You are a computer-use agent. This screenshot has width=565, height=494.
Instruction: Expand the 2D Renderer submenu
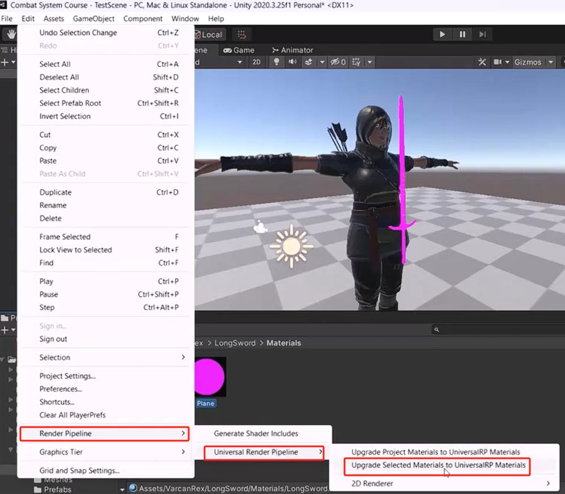[x=444, y=483]
